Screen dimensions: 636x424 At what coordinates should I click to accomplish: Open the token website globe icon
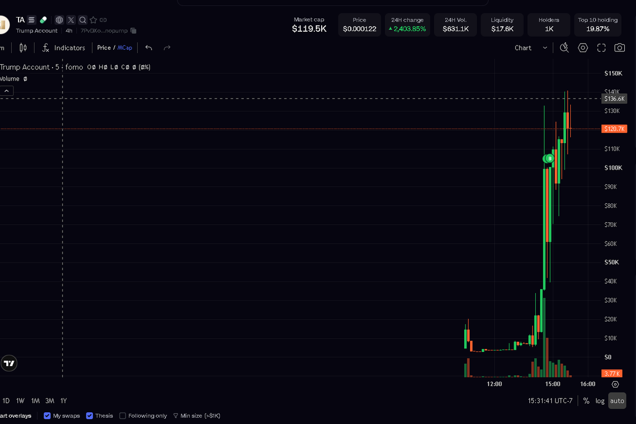click(59, 20)
